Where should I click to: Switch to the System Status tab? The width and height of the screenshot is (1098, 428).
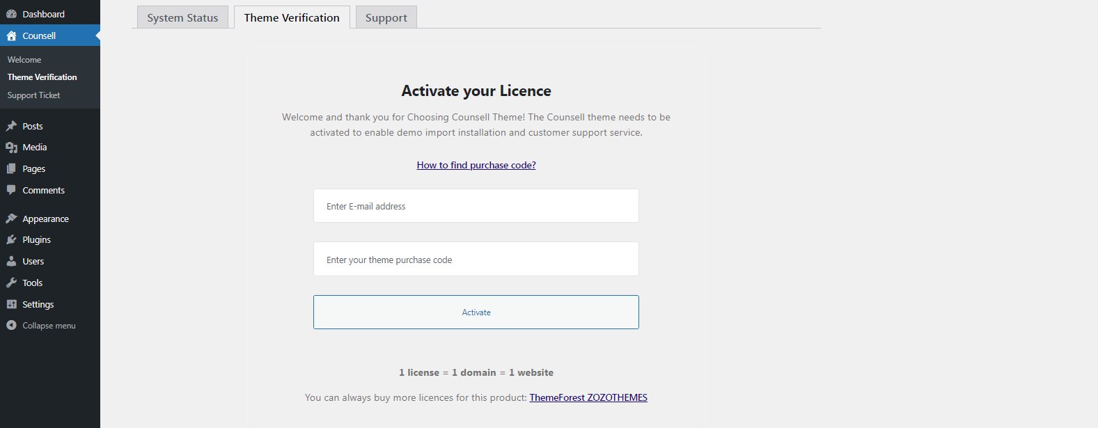(182, 18)
